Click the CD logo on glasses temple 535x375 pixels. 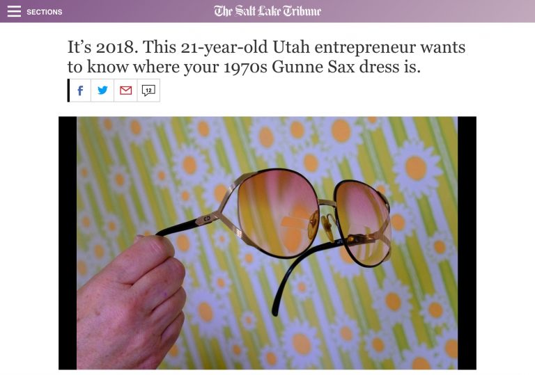(207, 218)
